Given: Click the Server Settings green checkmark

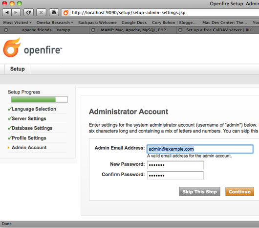Looking at the screenshot, I should click(10, 118).
